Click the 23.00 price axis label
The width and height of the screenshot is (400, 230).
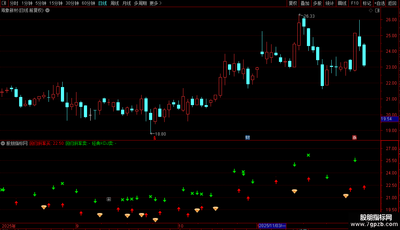[391, 67]
